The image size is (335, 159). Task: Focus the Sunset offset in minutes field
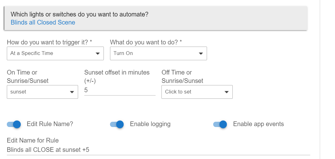point(120,90)
